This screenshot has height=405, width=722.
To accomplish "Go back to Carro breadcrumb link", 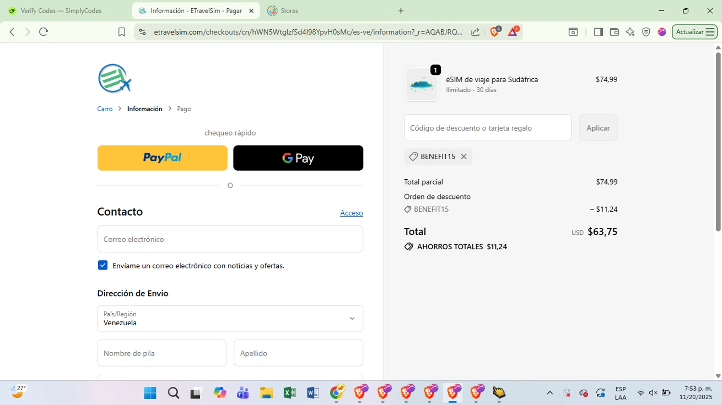I will tap(105, 109).
